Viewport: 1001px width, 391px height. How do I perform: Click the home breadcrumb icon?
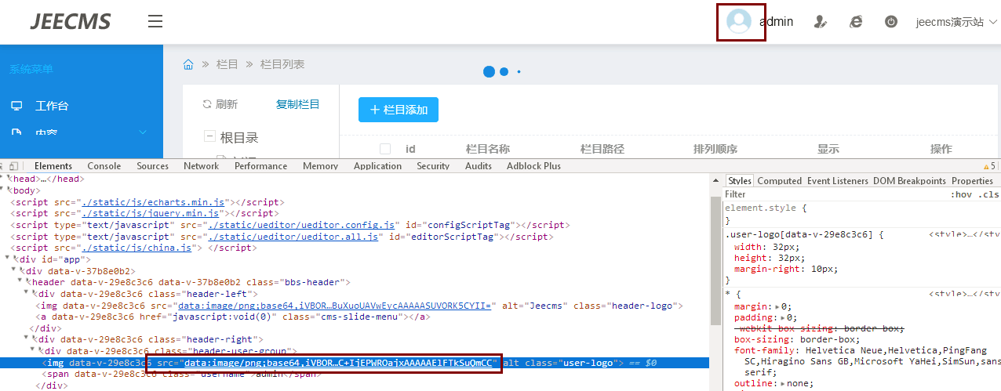[188, 64]
